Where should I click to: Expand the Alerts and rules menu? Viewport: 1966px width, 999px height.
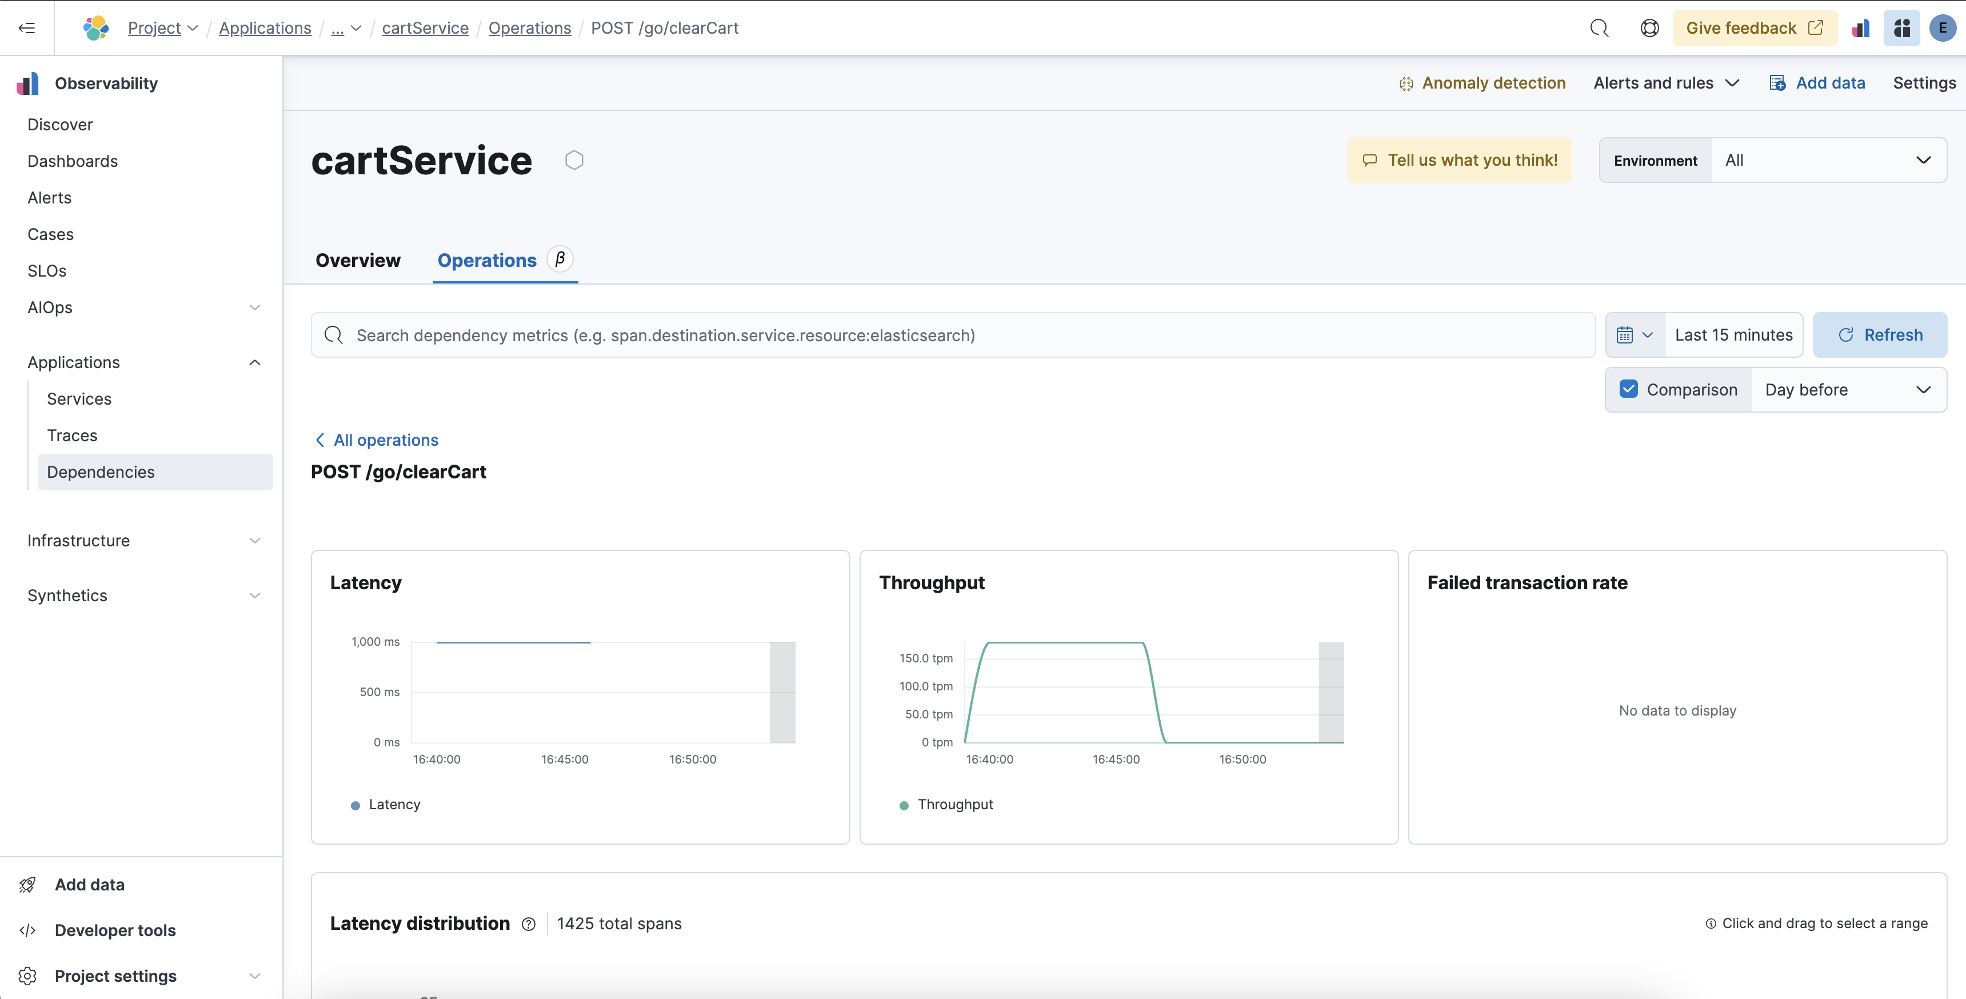[x=1666, y=83]
